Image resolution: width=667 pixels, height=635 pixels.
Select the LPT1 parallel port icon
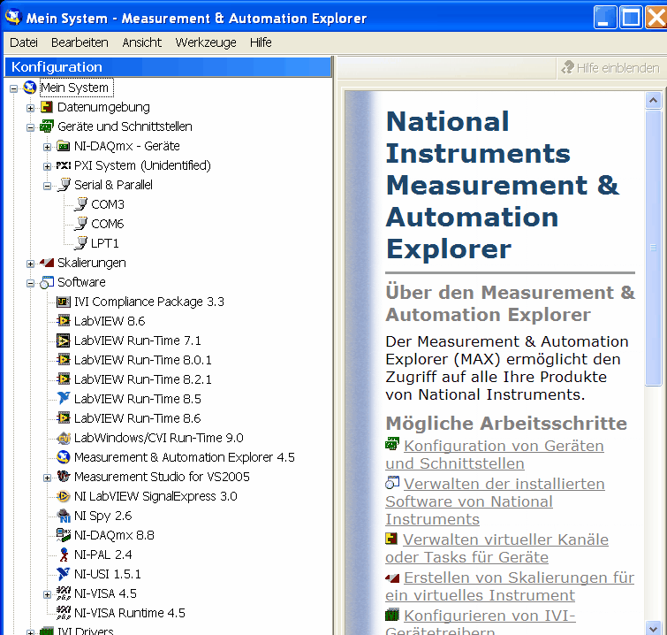(81, 243)
